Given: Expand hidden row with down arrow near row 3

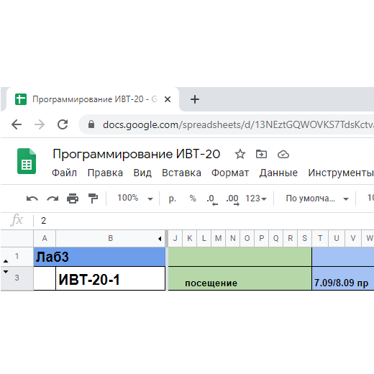Looking at the screenshot, I should point(6,271).
